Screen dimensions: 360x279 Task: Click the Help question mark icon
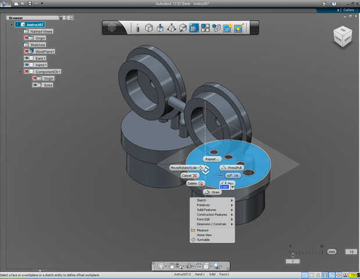click(333, 3)
